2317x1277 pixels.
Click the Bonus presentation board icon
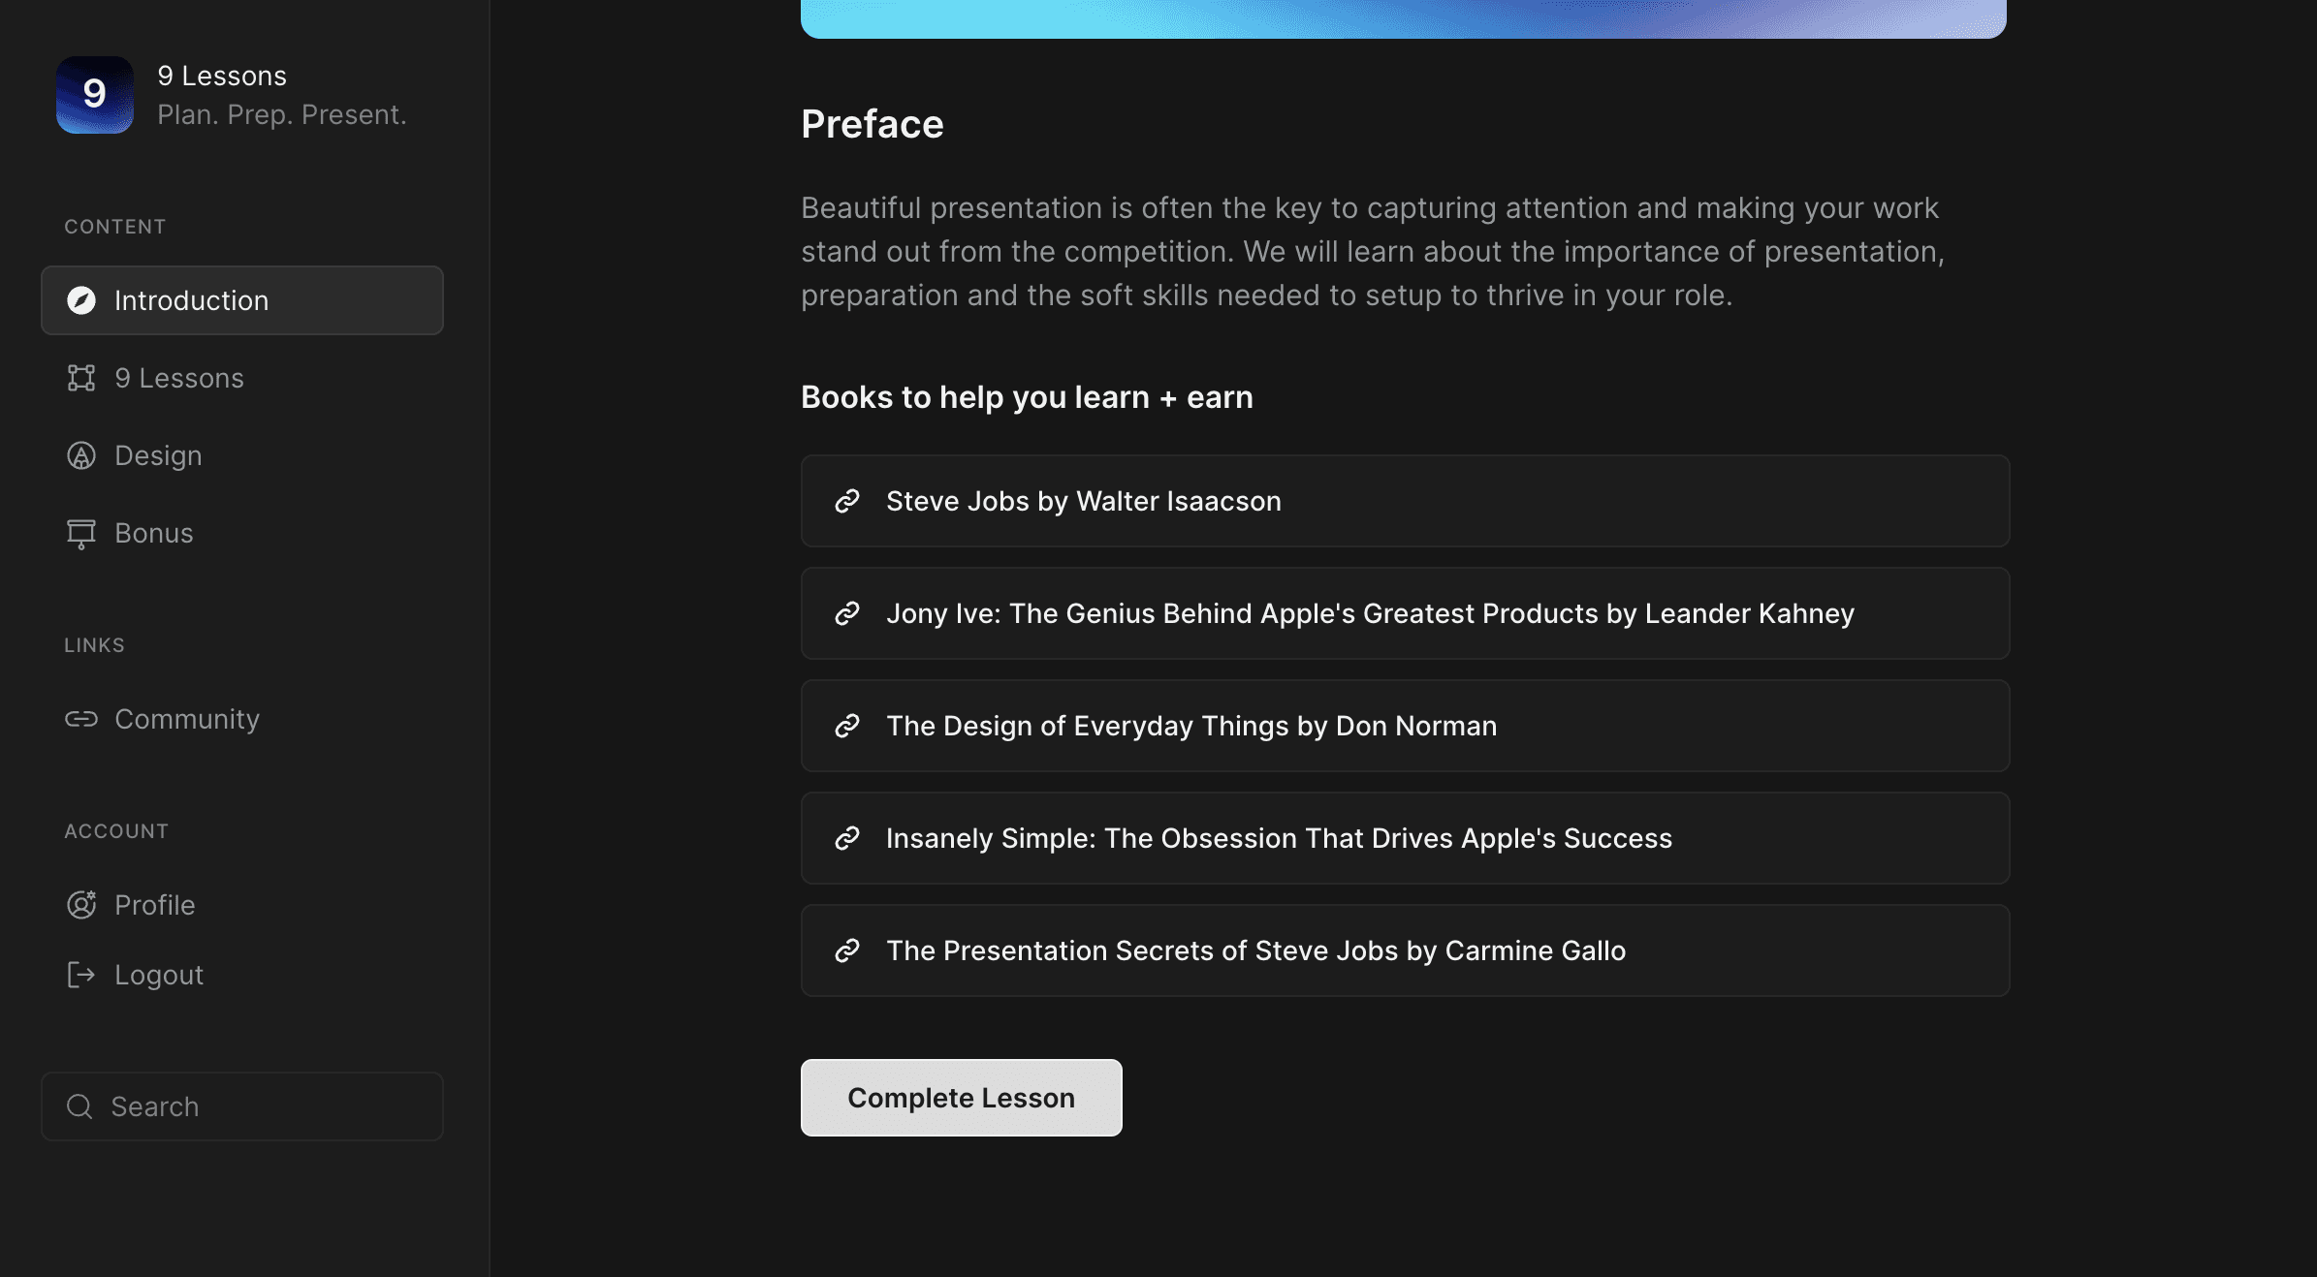81,533
